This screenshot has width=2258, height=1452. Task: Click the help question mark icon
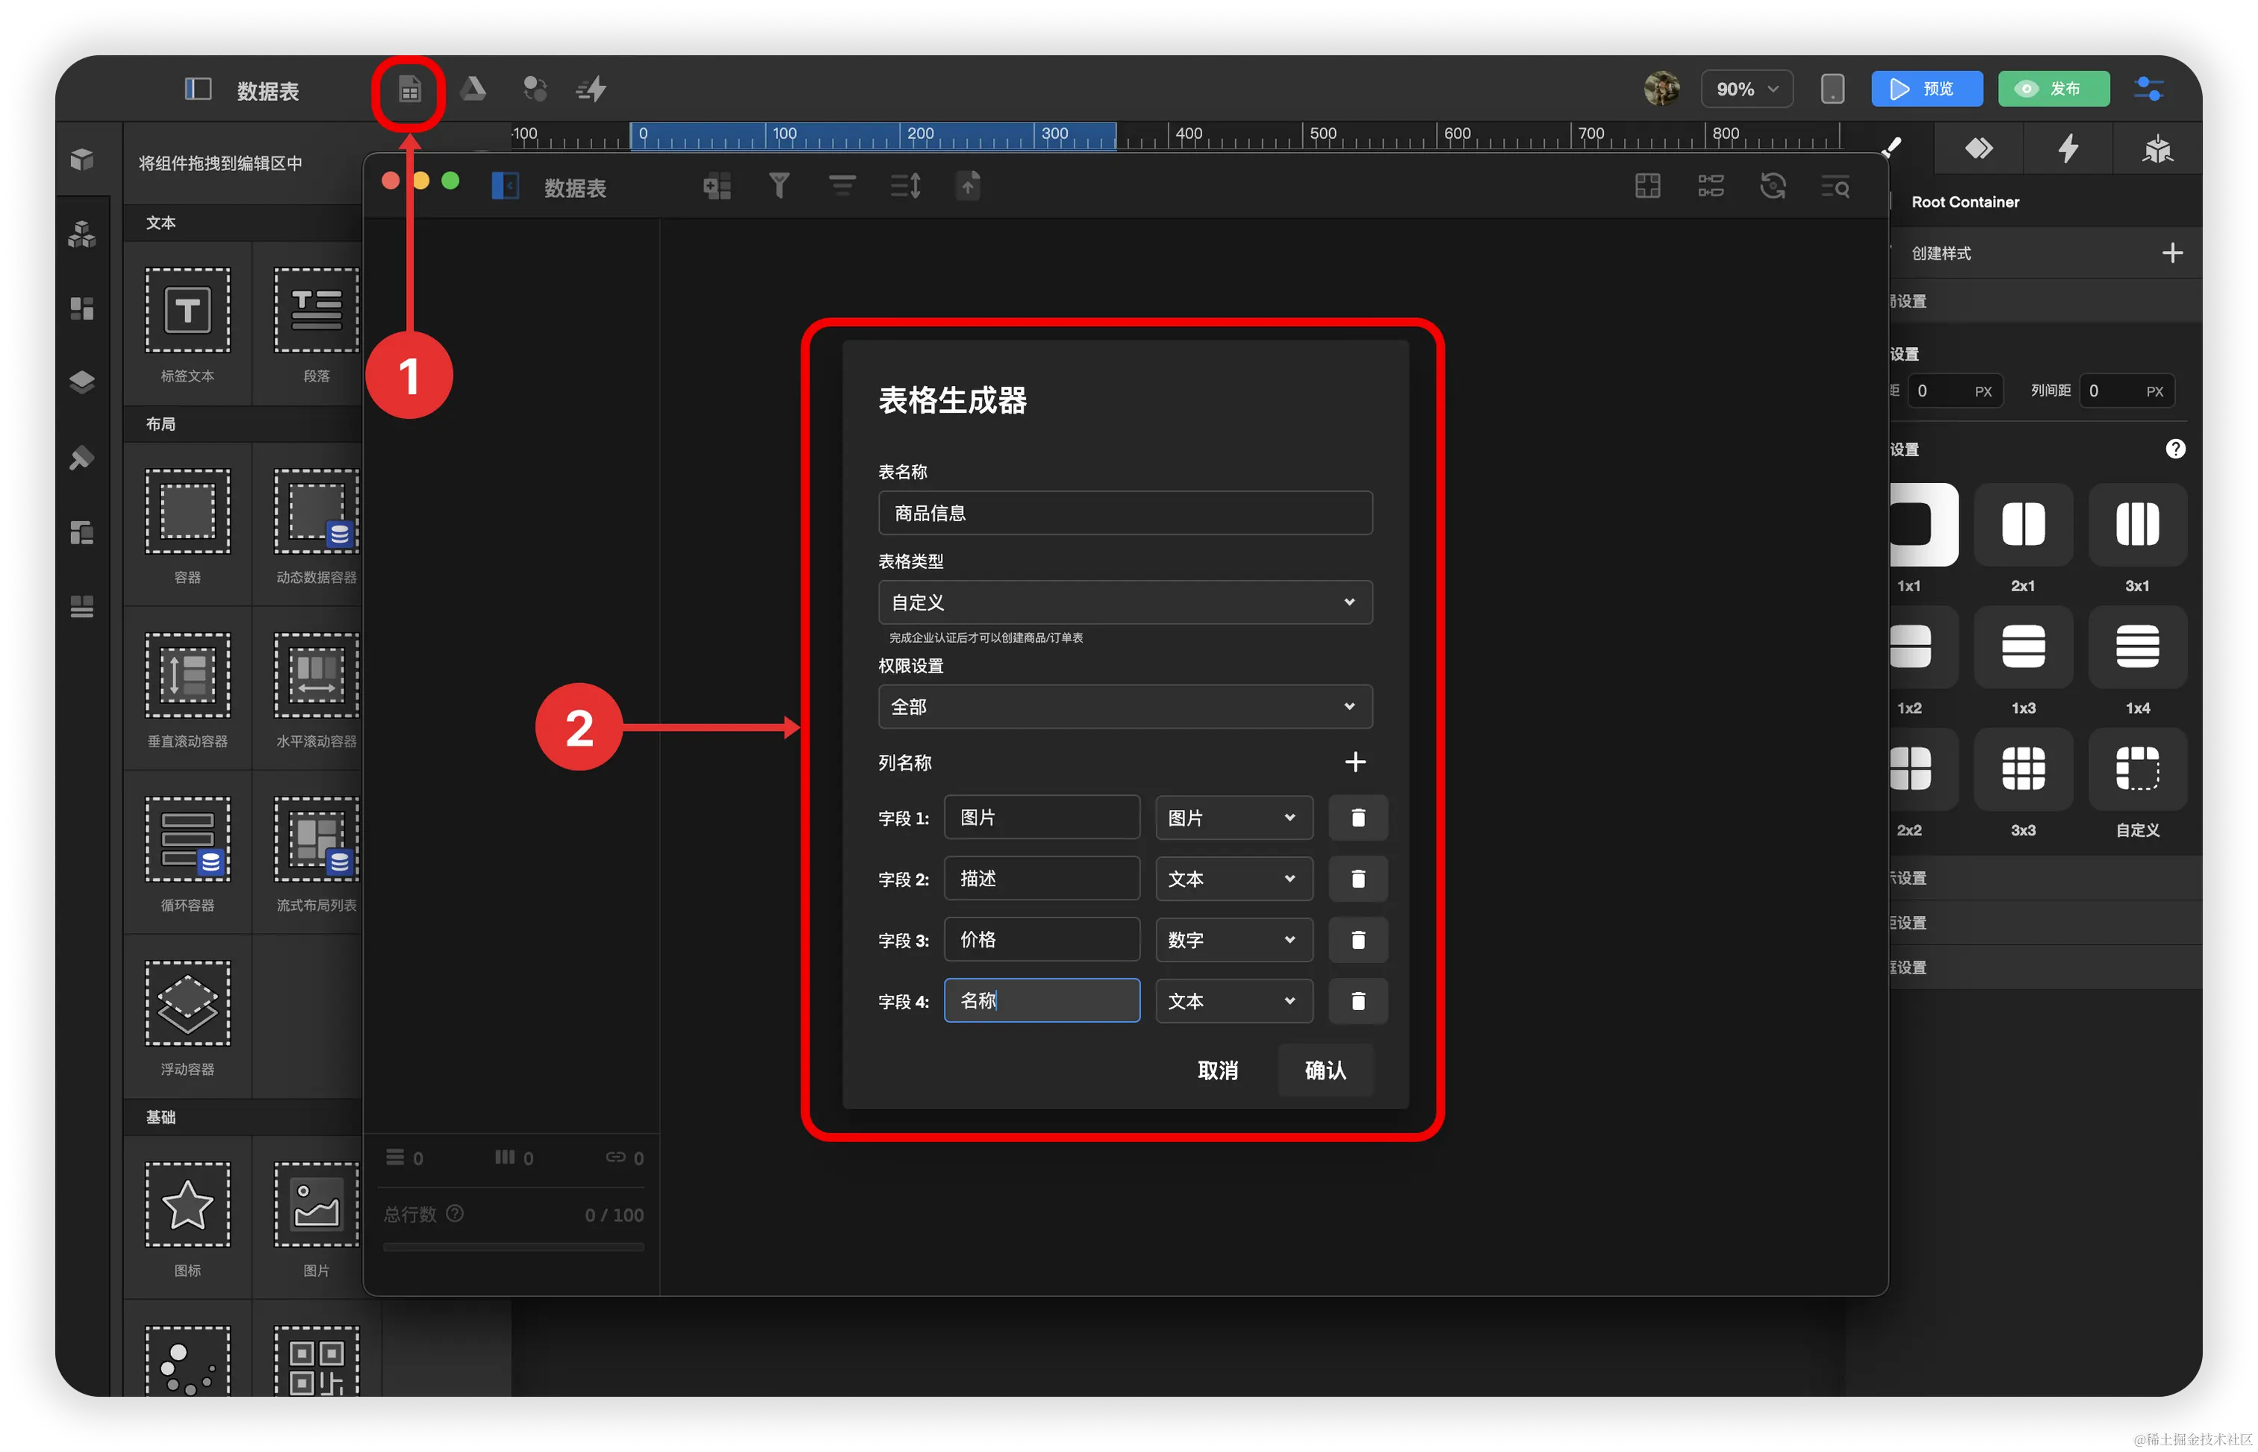tap(2175, 449)
